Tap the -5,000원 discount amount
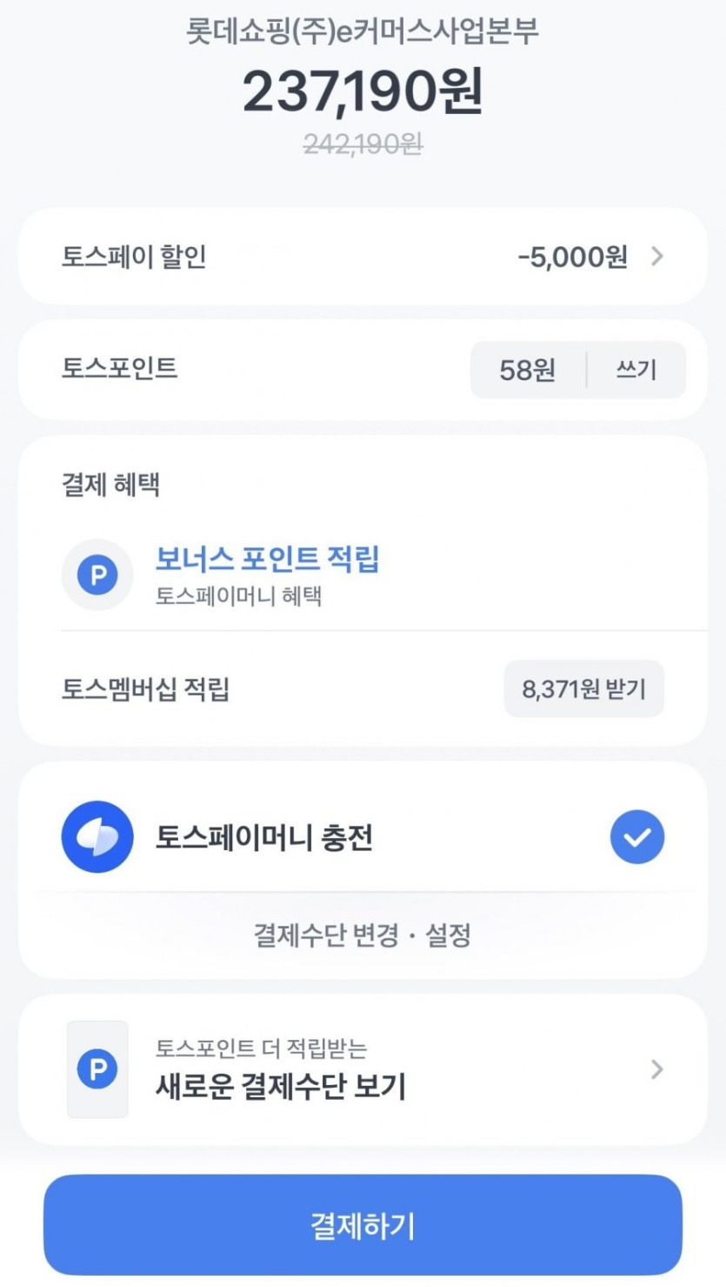Screen dimensions: 726x1287 [571, 257]
